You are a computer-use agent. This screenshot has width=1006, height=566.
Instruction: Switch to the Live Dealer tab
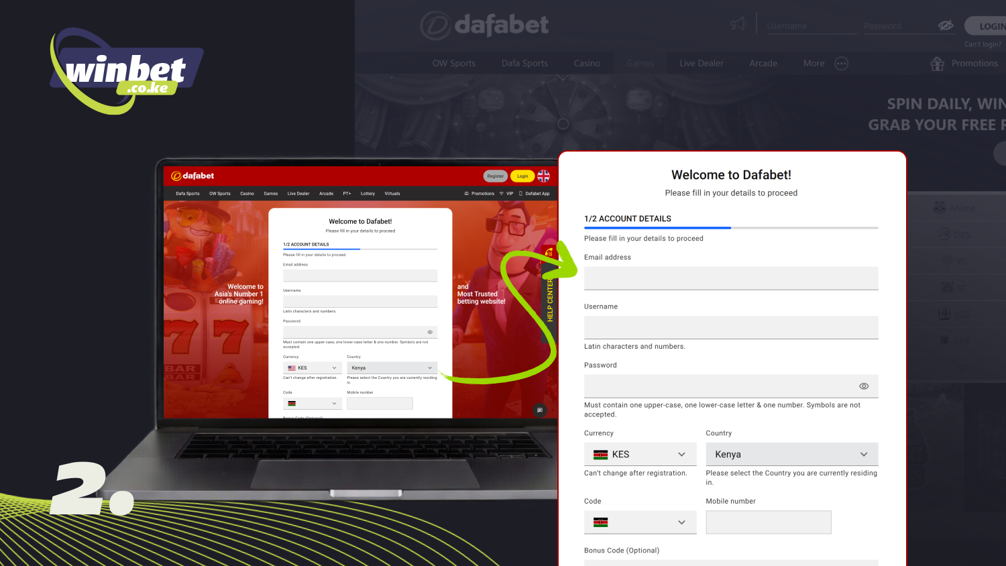point(701,63)
